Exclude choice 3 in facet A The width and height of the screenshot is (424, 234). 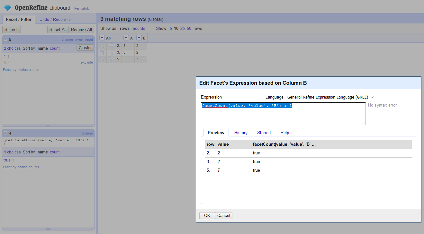(x=87, y=63)
